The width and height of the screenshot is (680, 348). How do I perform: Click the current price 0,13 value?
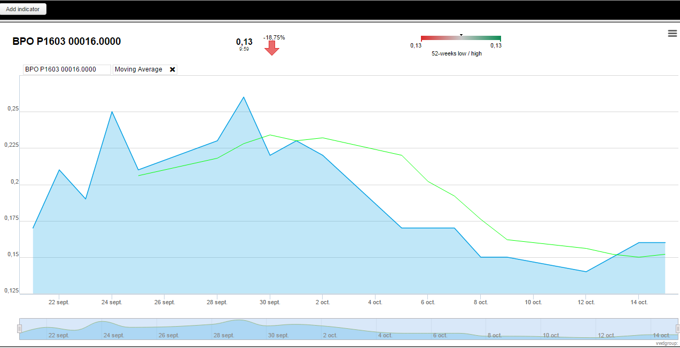244,42
